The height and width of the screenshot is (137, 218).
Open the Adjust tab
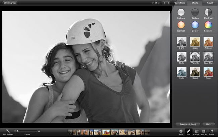pyautogui.click(x=210, y=3)
